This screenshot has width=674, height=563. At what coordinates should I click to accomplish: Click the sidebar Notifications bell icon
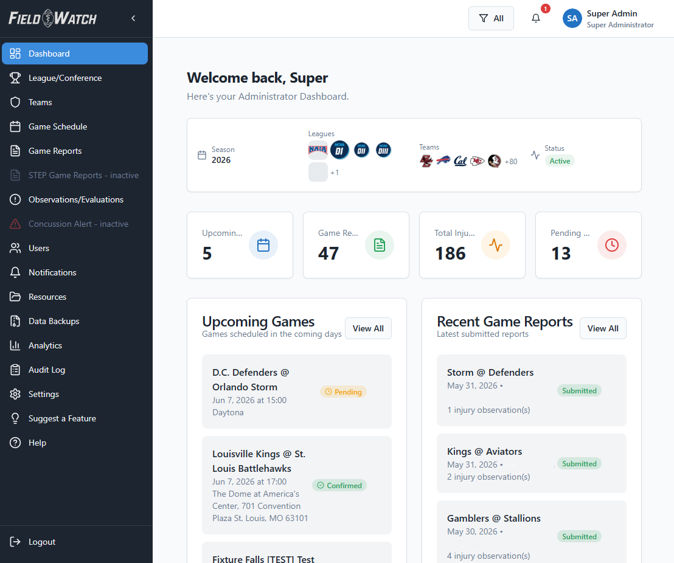click(15, 272)
